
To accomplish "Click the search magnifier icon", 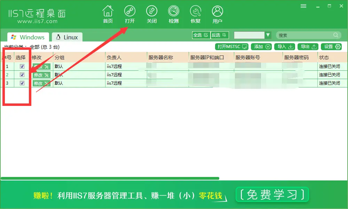I will click(x=336, y=35).
